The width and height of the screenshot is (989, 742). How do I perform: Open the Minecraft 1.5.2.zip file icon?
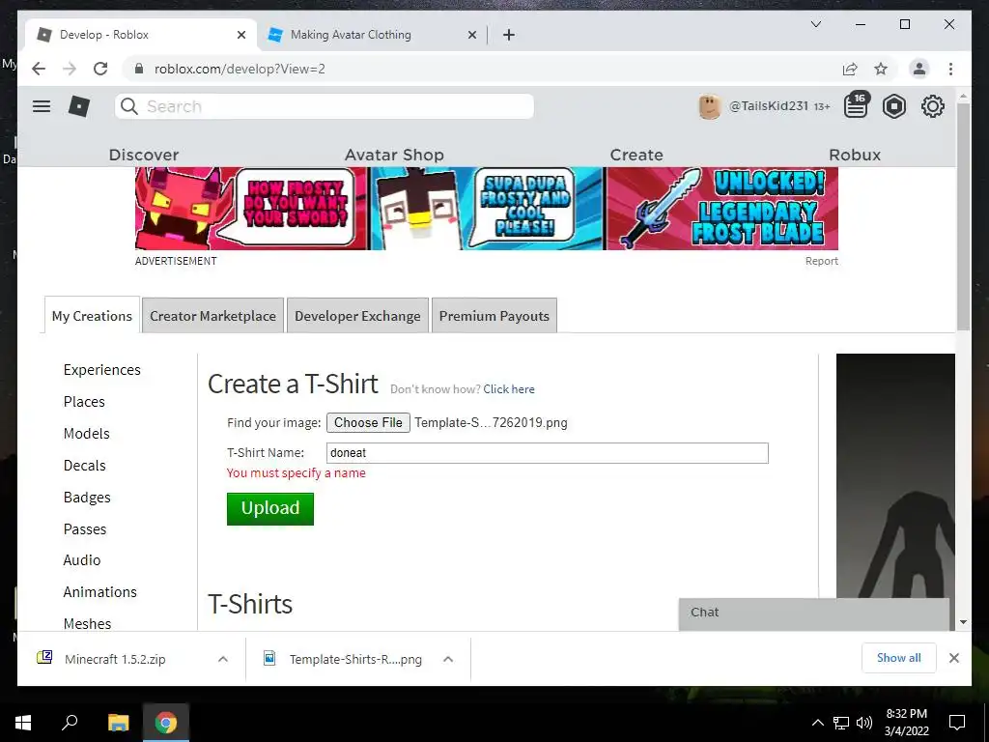(44, 657)
